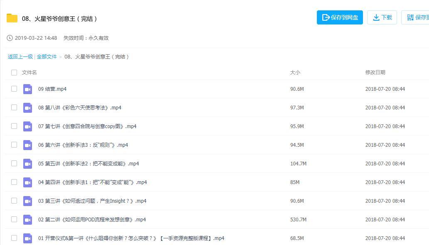Open 08 第八讲《彩色六天使思考法》.mp4
This screenshot has width=429, height=245.
pos(80,108)
